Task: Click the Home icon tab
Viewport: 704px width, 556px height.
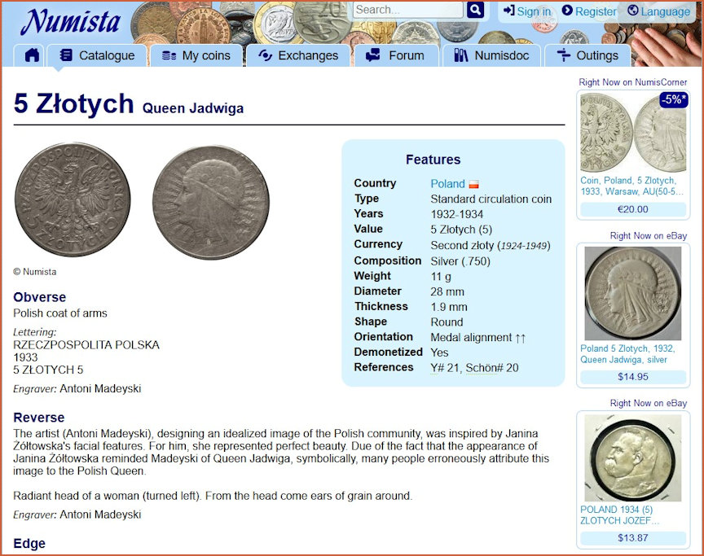Action: (32, 55)
